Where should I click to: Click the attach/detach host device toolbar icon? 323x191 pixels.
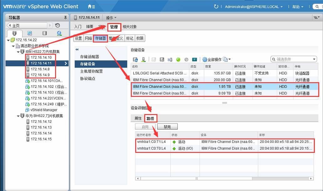[x=144, y=59]
